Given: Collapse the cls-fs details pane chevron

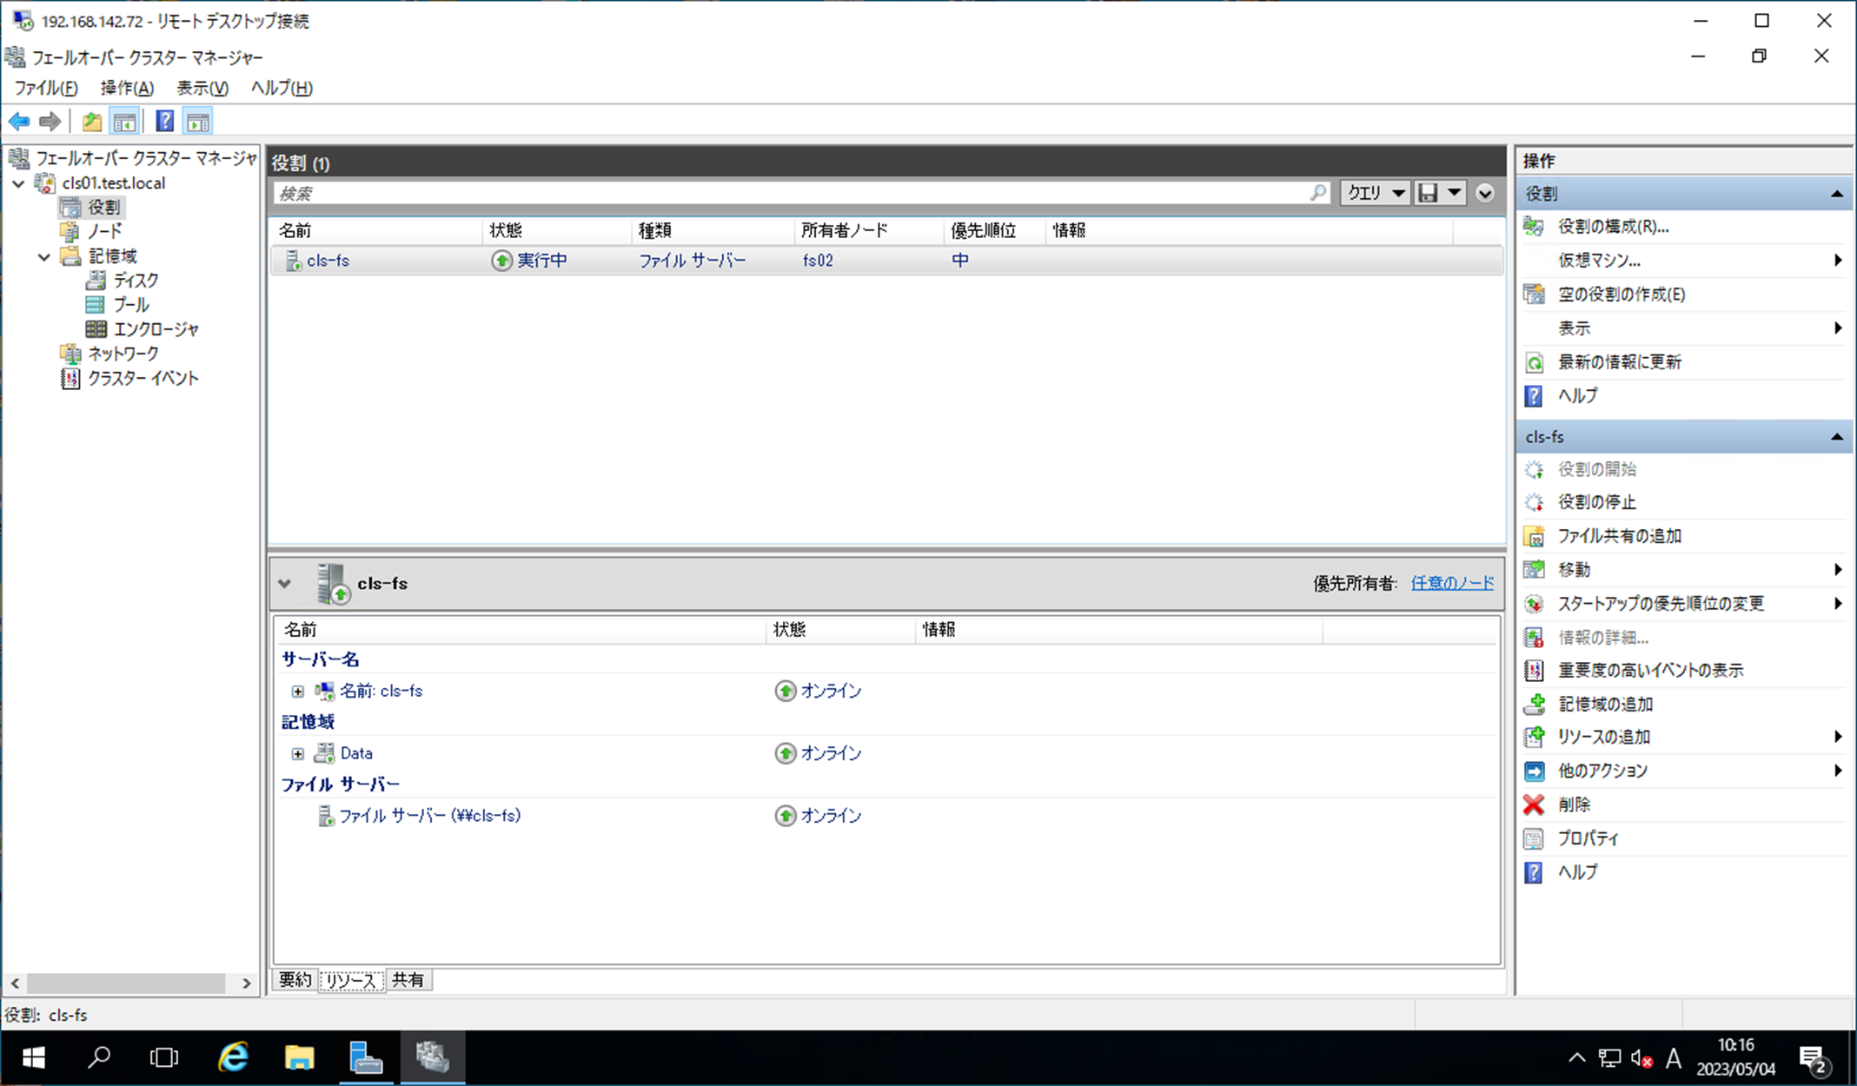Looking at the screenshot, I should pos(285,584).
